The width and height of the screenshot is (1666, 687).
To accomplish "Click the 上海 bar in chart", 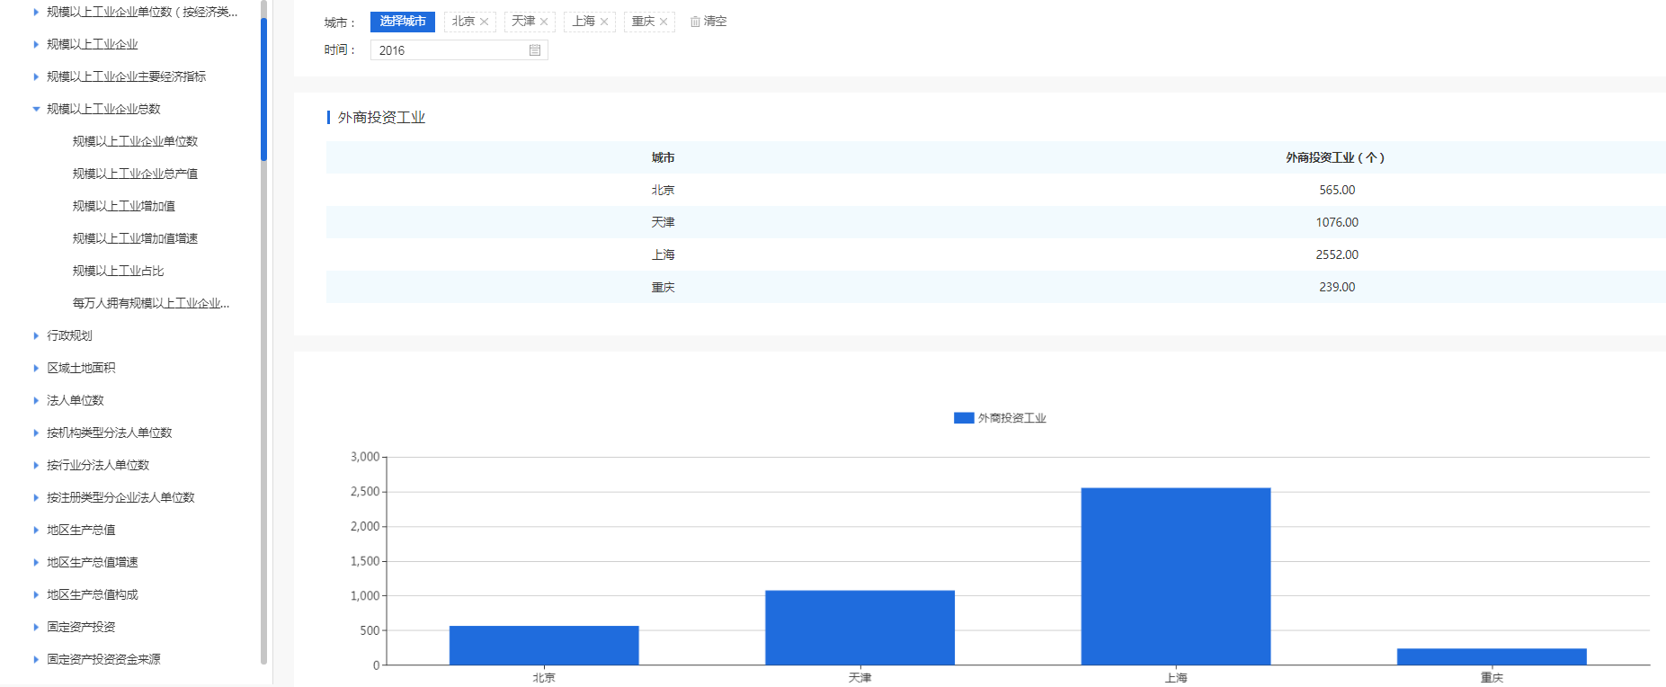I will [x=1175, y=575].
